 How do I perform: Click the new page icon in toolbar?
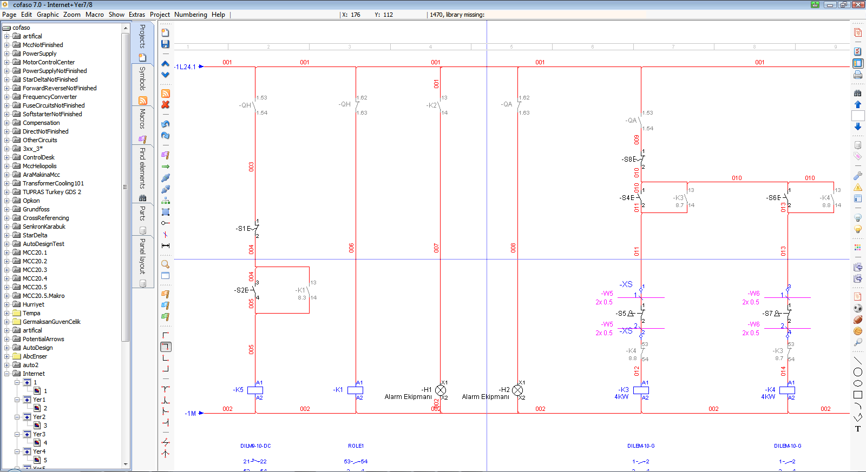click(x=165, y=32)
